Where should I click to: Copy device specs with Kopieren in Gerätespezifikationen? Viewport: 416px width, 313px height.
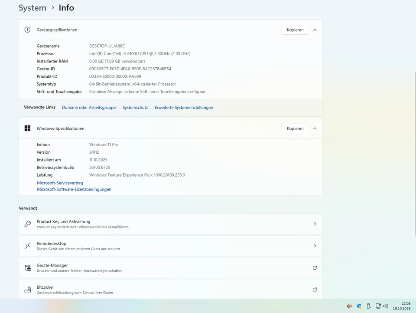tap(295, 30)
